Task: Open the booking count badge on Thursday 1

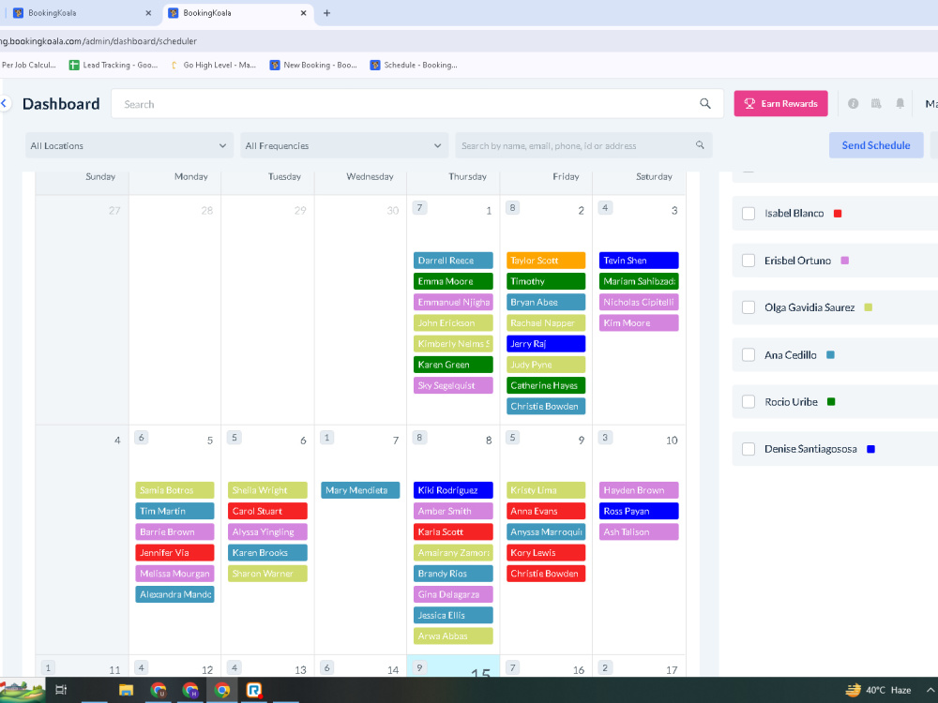Action: point(420,207)
